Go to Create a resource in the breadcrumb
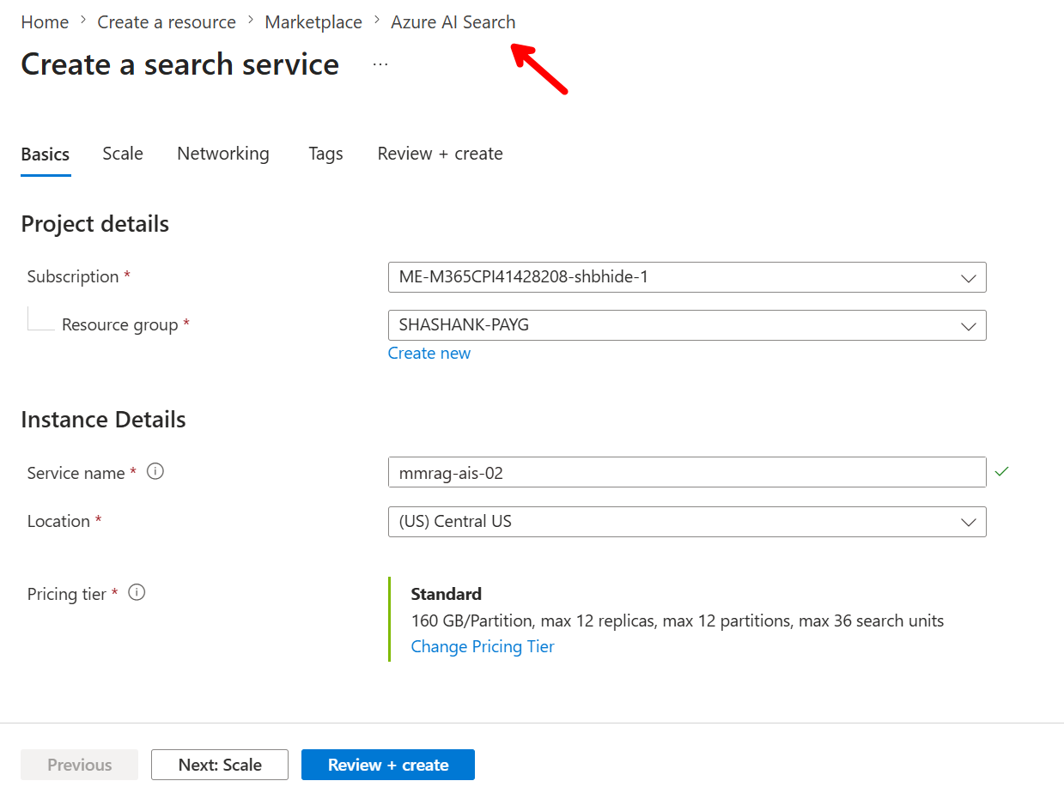The height and width of the screenshot is (787, 1064). click(x=167, y=22)
